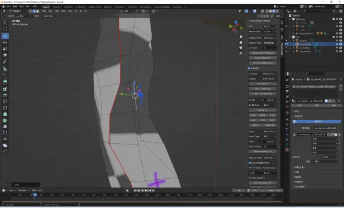344x208 pixels.
Task: Open the Blender logo menu
Action: (3, 7)
